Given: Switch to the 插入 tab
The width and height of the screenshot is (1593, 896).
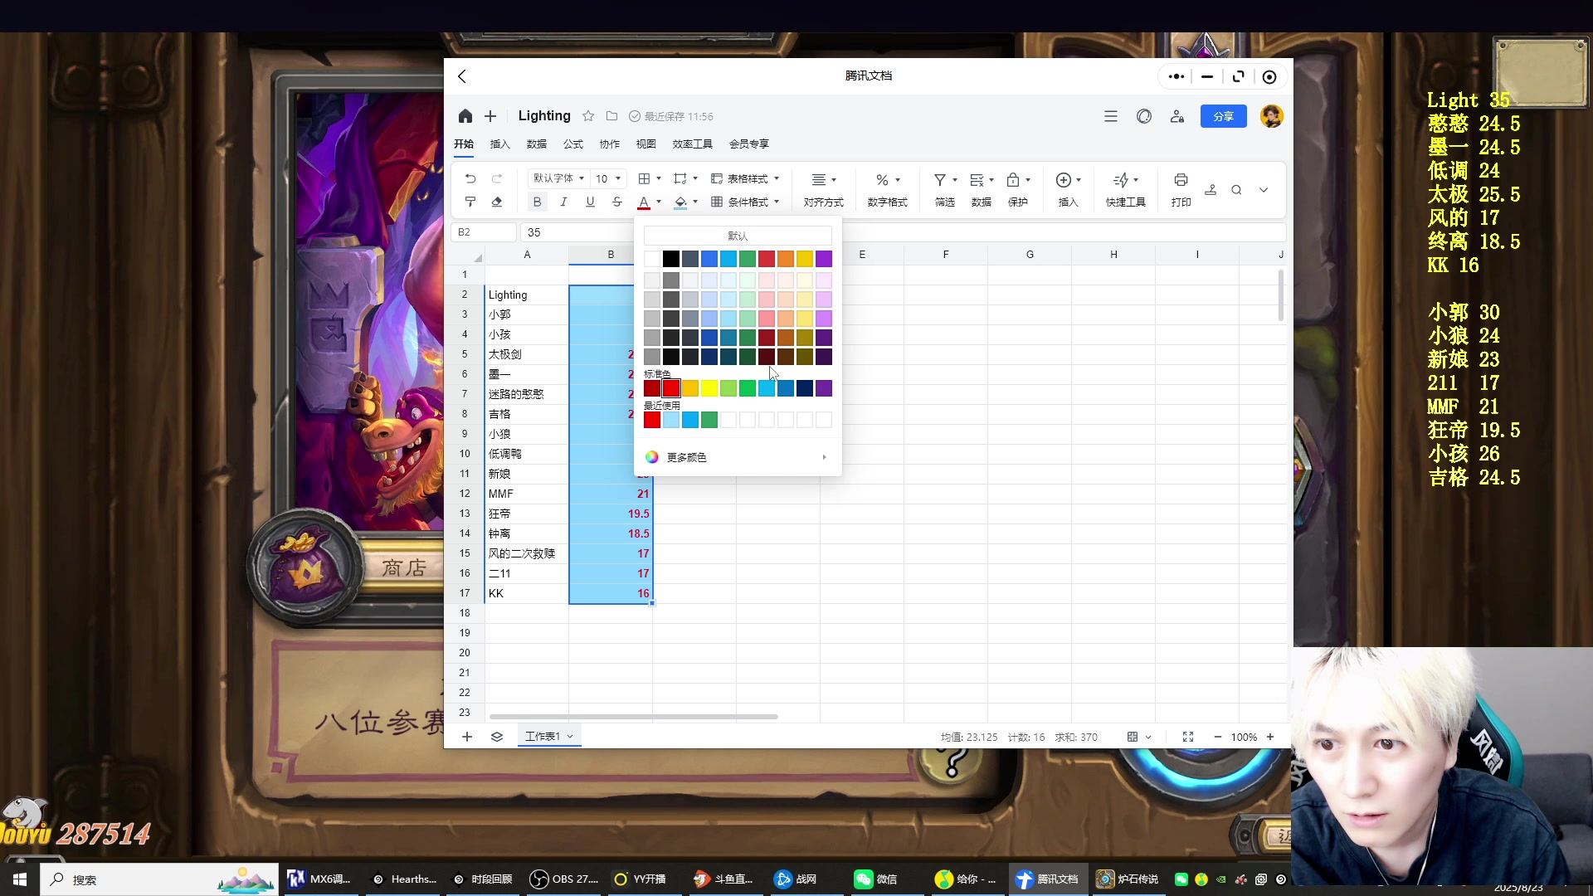Looking at the screenshot, I should (x=500, y=144).
